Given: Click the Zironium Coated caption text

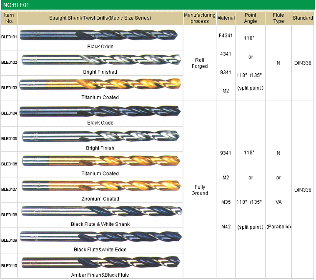Looking at the screenshot, I should [100, 199].
